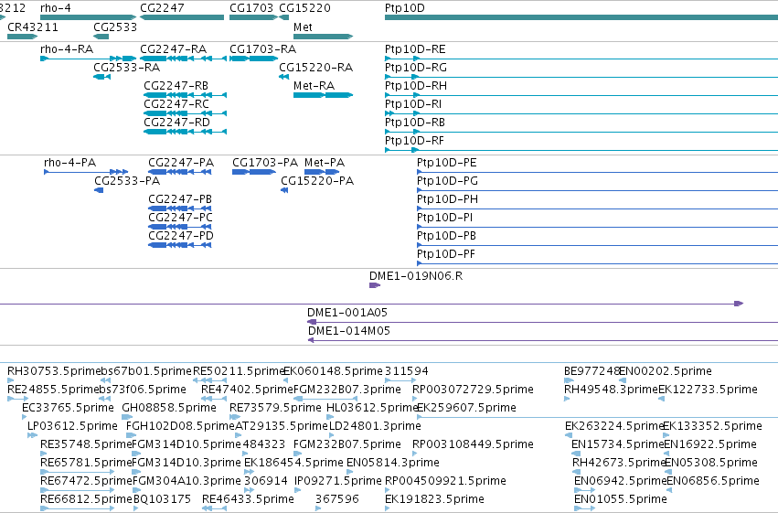
Task: Click EST EK259607.5prime
Action: pos(597,417)
